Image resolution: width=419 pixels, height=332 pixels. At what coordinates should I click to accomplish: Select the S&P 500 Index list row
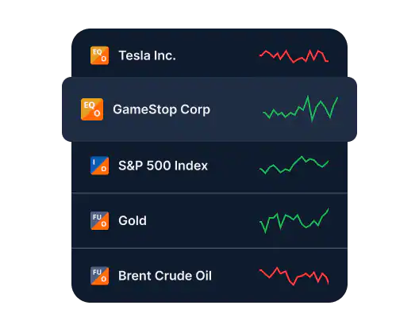[x=209, y=167]
